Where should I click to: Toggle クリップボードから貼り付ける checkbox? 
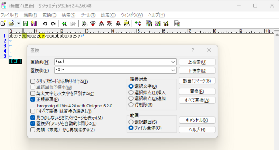click(33, 81)
